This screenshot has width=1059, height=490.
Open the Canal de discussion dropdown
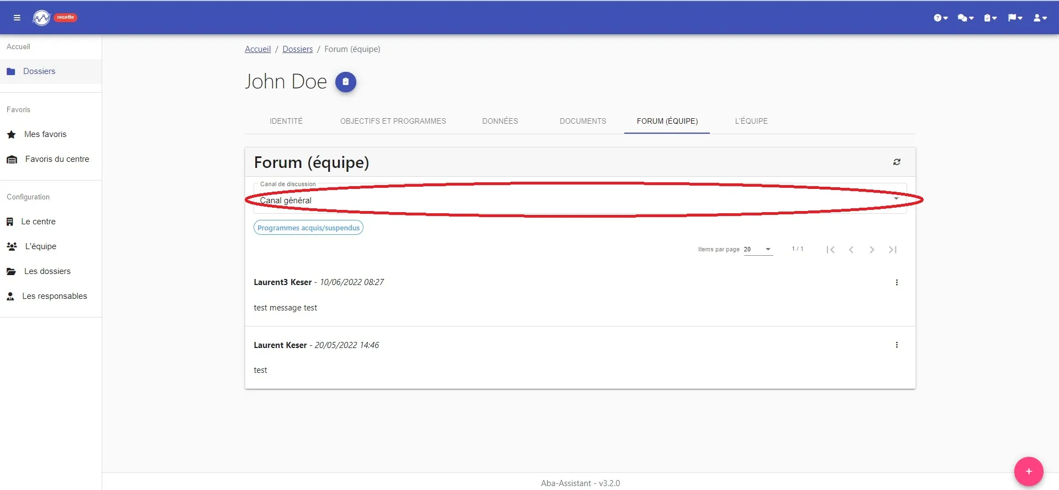tap(580, 199)
